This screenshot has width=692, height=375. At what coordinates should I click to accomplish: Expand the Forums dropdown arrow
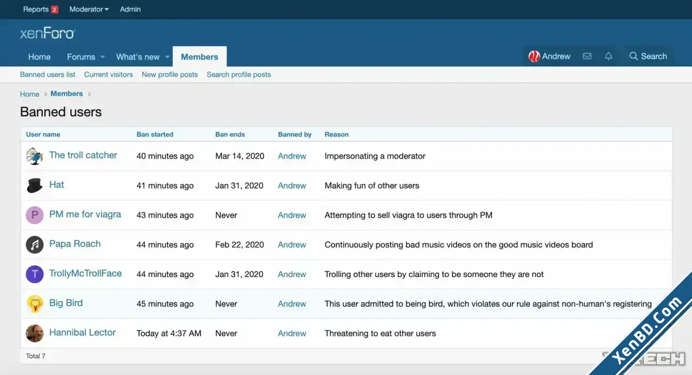tap(103, 57)
